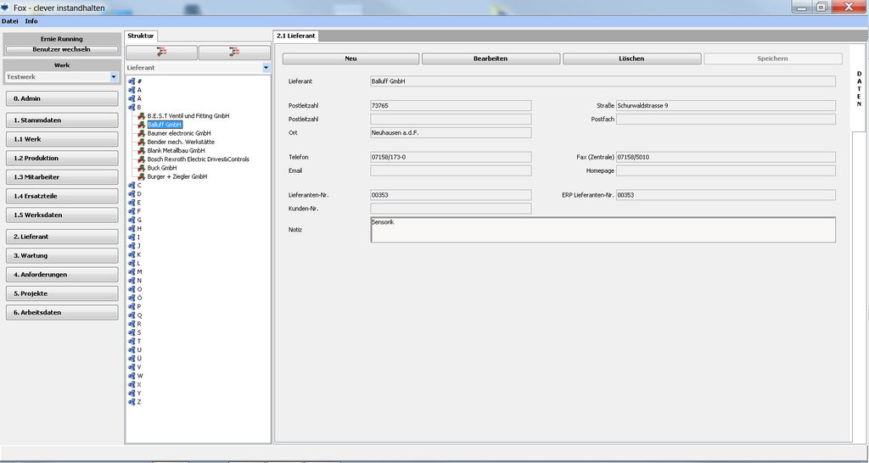Viewport: 869px width, 463px height.
Task: Open the Lieferant structure dropdown
Action: pos(266,67)
